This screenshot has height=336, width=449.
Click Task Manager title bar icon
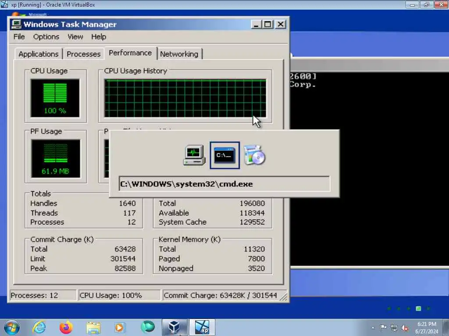coord(16,24)
